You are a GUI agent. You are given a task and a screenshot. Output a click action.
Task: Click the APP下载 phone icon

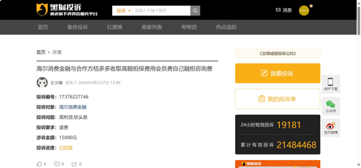click(x=331, y=82)
